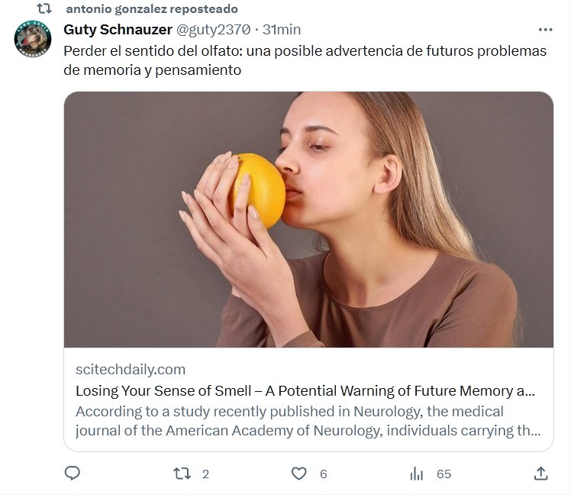The image size is (571, 495).
Task: Click the scitechdaily.com domain label
Action: pyautogui.click(x=131, y=370)
